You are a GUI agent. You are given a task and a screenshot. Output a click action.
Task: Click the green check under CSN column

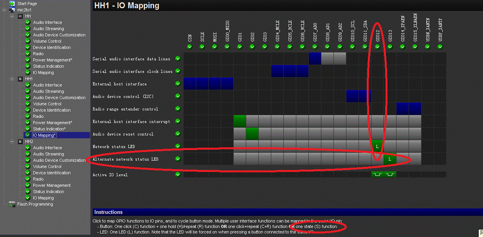pos(189,47)
